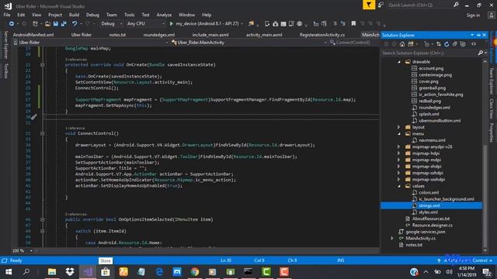
Task: Open the Debug configuration dropdown
Action: click(112, 24)
